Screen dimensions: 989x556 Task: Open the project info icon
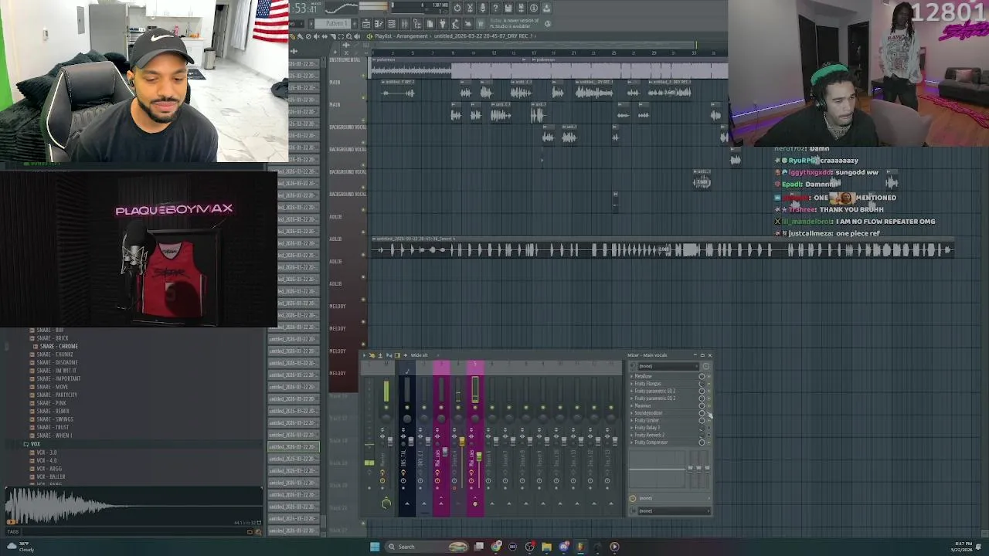534,8
